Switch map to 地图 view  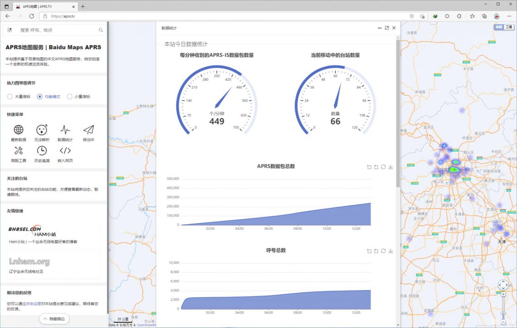click(499, 27)
